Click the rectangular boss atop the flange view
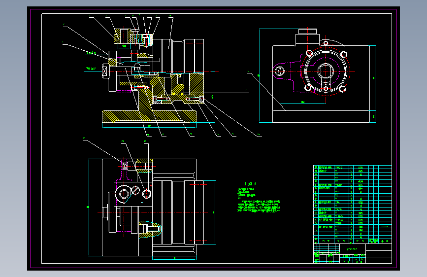The height and width of the screenshot is (277, 427). pyautogui.click(x=307, y=36)
